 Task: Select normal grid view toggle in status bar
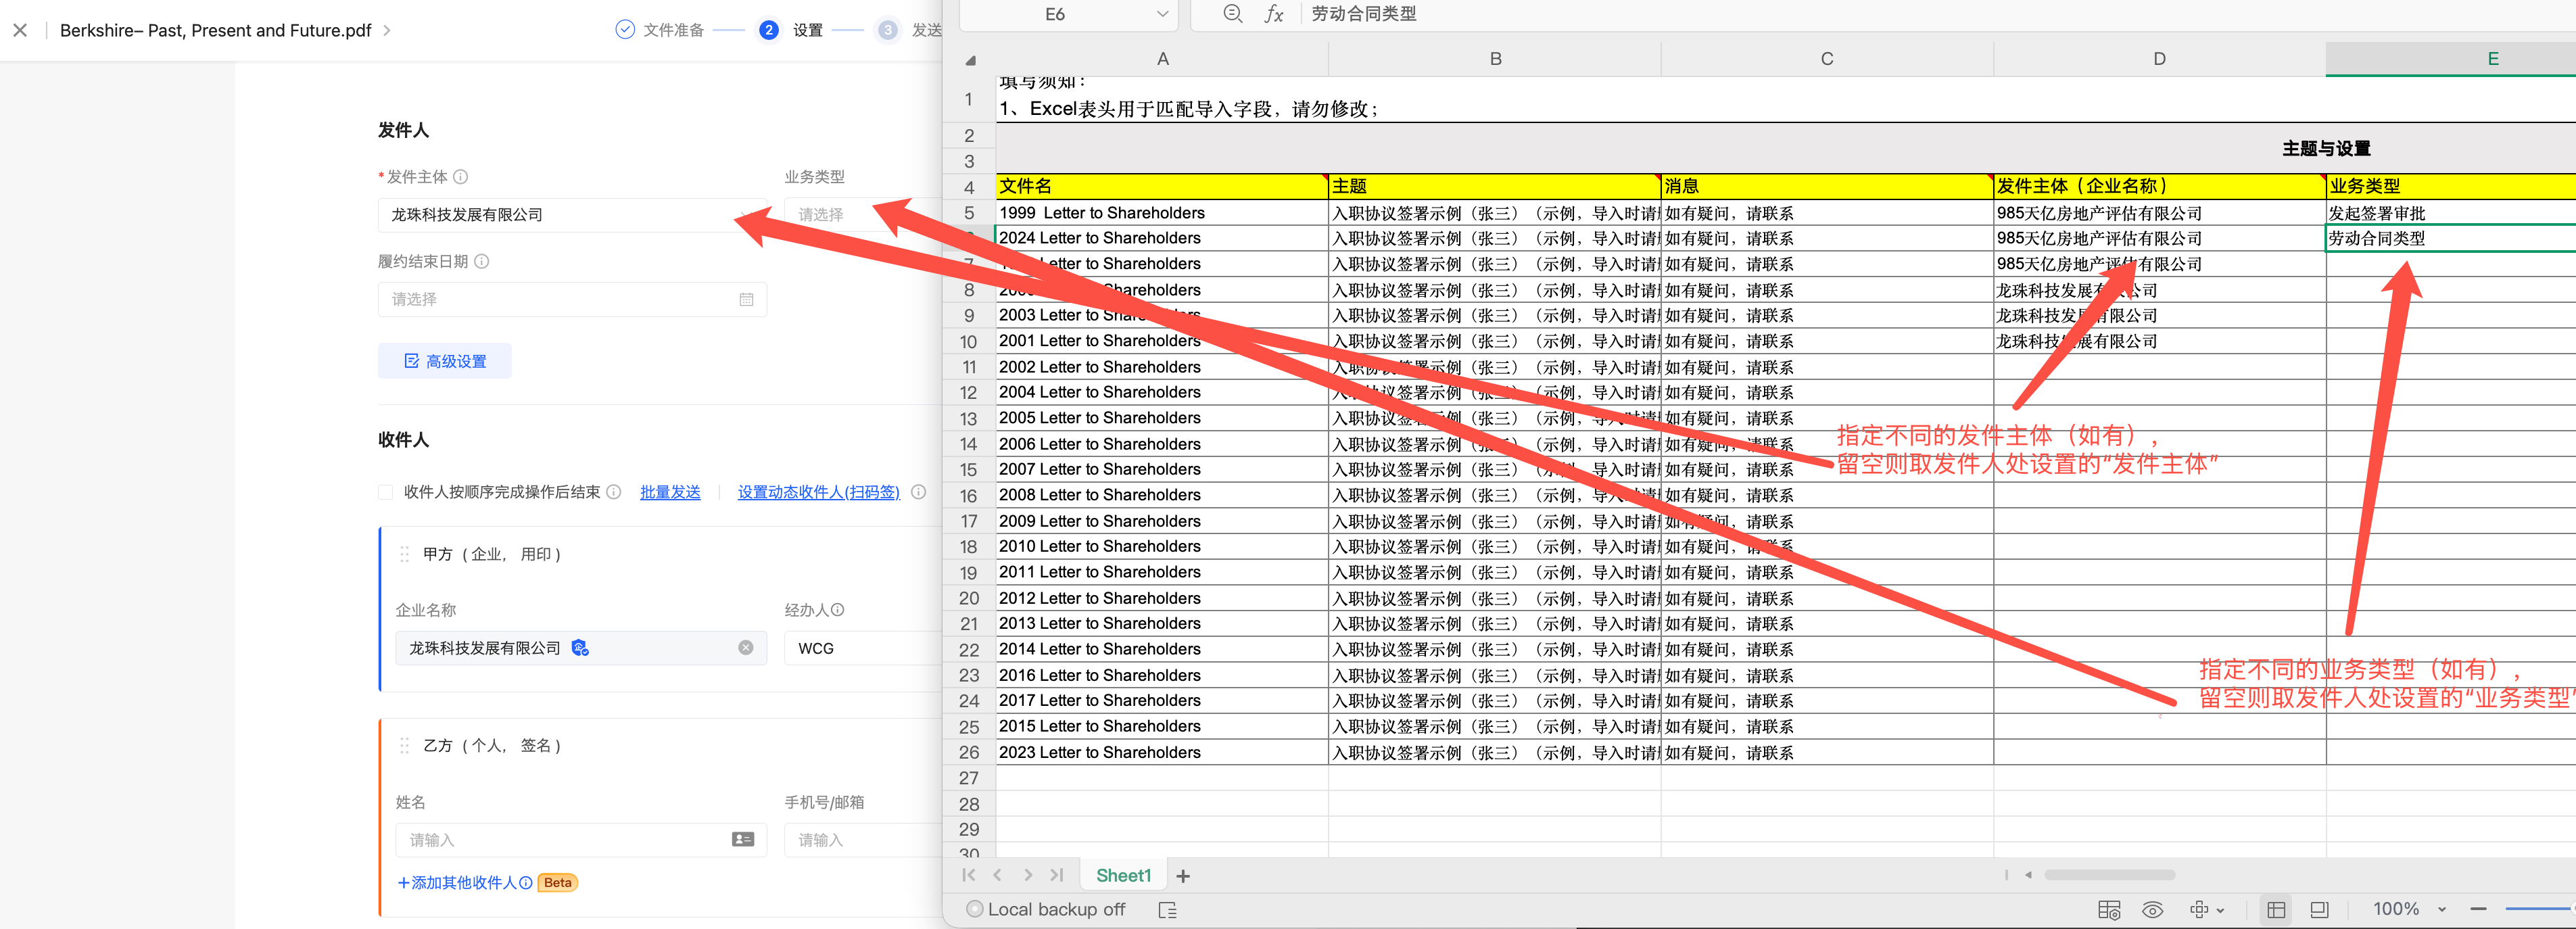pos(2276,910)
